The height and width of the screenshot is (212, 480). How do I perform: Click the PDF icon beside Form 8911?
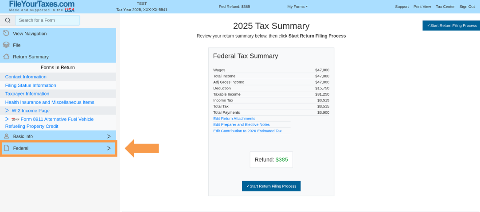point(16,119)
